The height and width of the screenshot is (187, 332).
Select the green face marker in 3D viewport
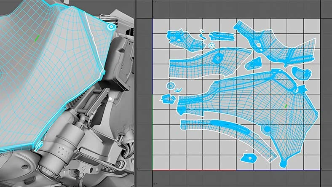pos(37,38)
